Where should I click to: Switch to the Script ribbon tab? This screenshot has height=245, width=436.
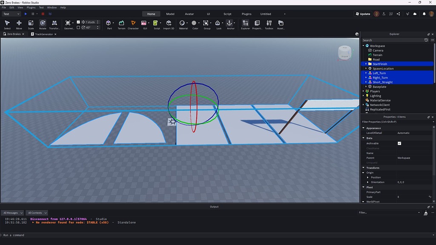tap(227, 14)
